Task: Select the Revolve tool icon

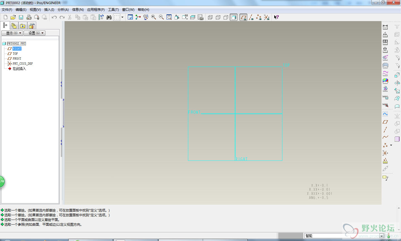Action: click(397, 83)
